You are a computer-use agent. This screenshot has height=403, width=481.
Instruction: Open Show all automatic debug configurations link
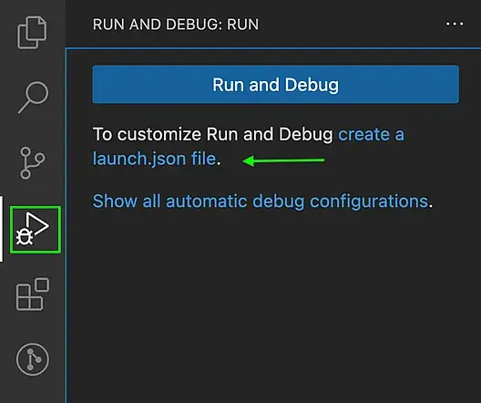click(x=261, y=201)
